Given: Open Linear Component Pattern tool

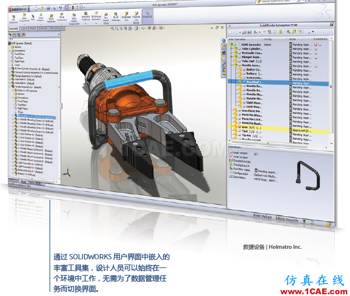Looking at the screenshot, I should pyautogui.click(x=40, y=17).
